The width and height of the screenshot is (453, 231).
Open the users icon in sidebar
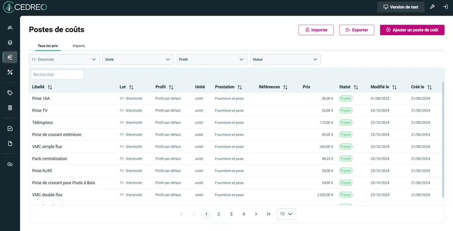(10, 28)
